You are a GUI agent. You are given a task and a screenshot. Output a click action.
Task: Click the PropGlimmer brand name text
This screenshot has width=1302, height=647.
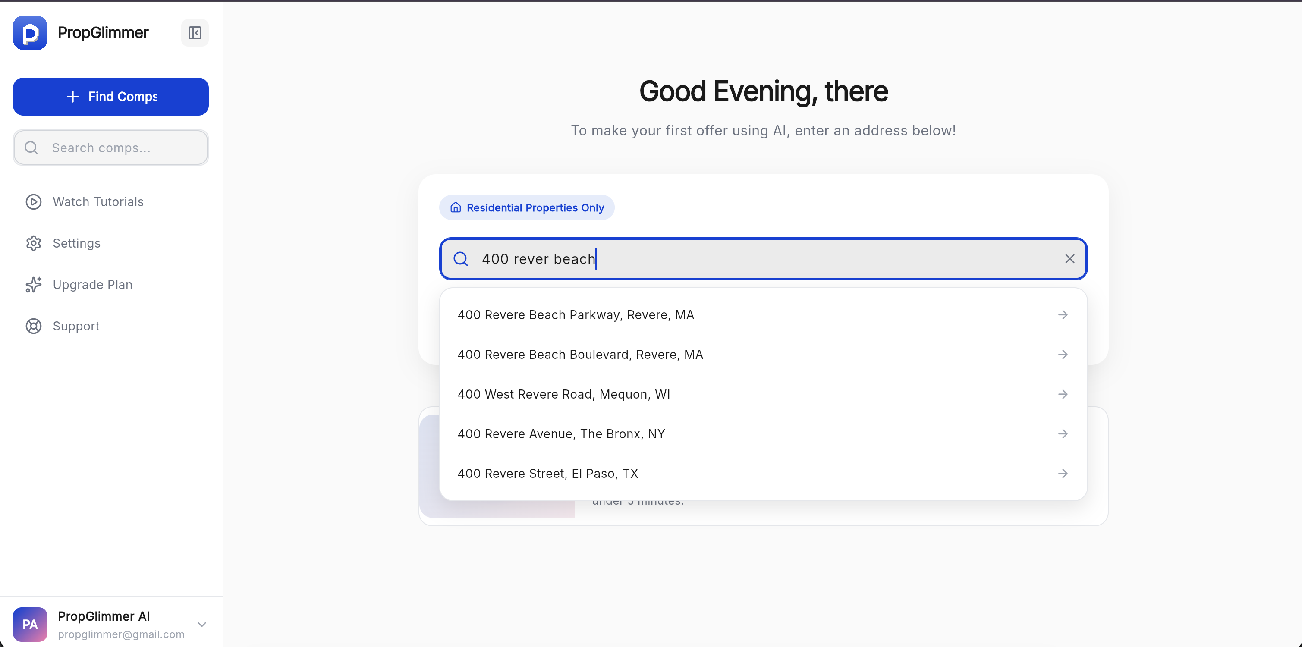[x=103, y=33]
